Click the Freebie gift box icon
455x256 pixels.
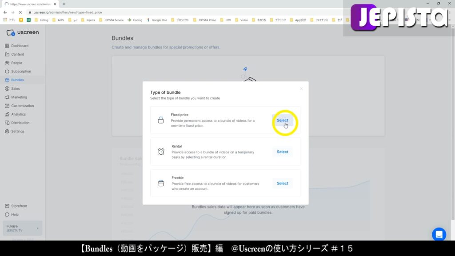point(161,183)
